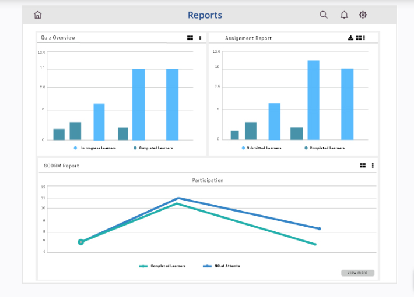Viewport: 414px width, 297px height.
Task: Go to the home page icon
Action: [x=38, y=15]
